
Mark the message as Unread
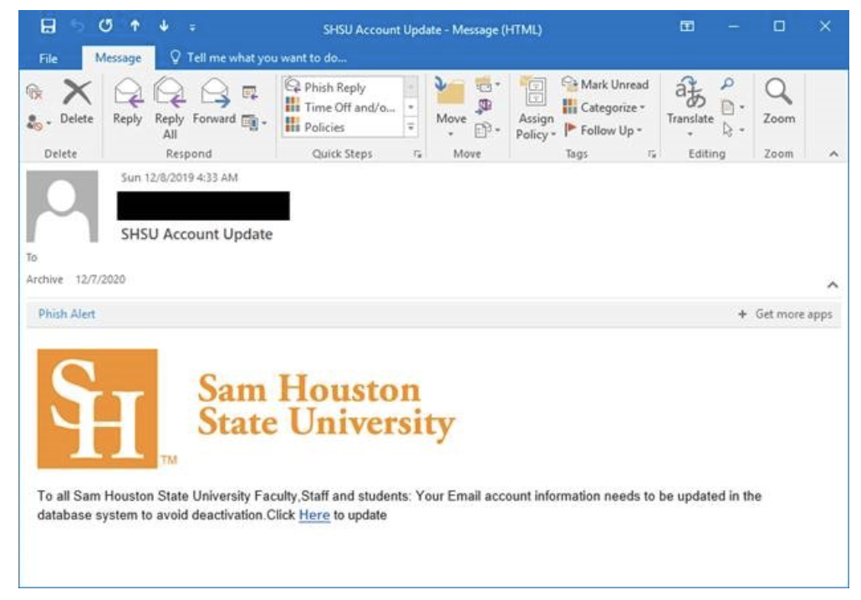coord(607,85)
